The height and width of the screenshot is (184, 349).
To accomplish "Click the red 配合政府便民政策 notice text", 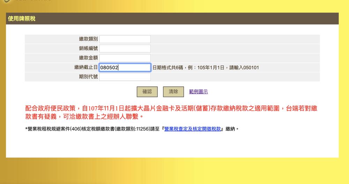I will 171,112.
